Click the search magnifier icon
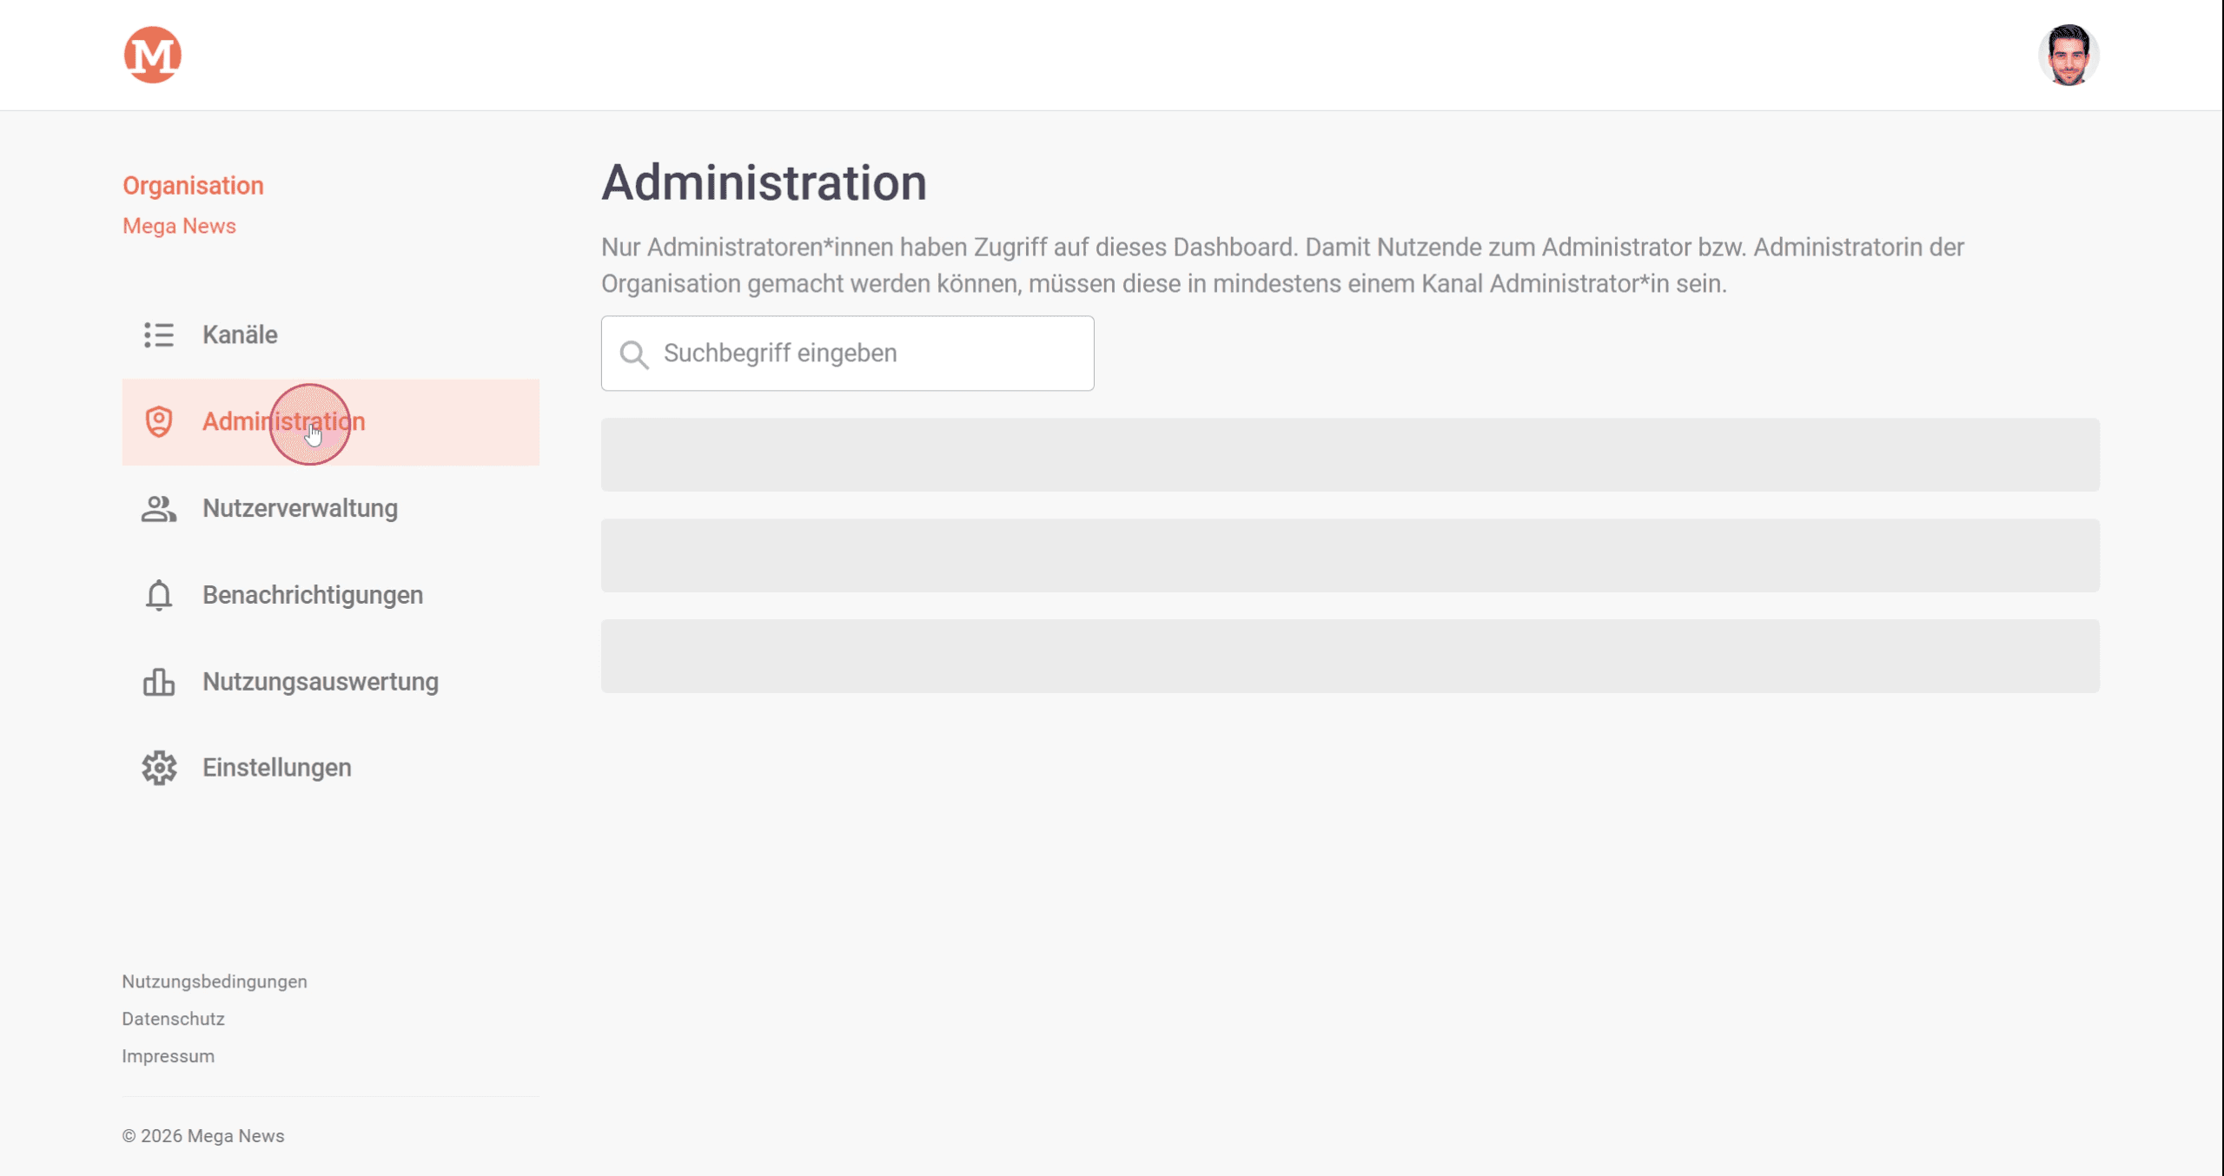Image resolution: width=2224 pixels, height=1176 pixels. point(634,354)
